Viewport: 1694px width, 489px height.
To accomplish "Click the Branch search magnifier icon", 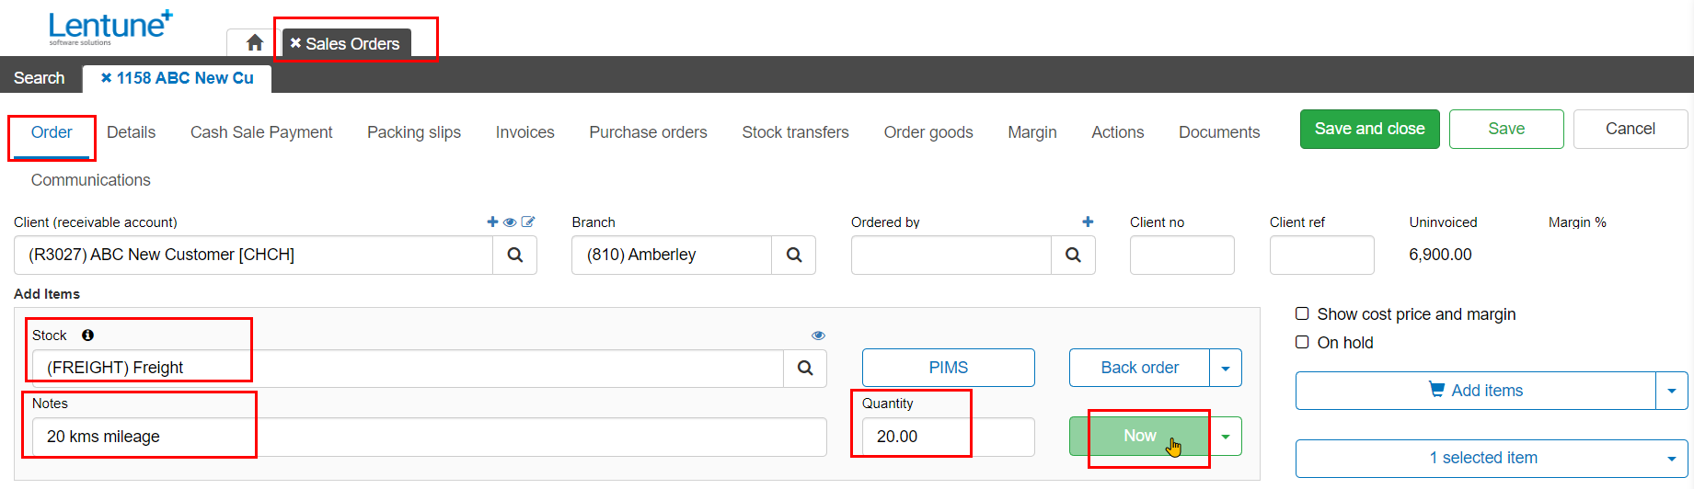I will coord(794,255).
